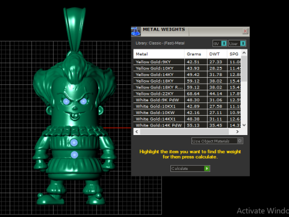Click the lower button gem on clown belt
Viewport: 289px width, 217px height.
(x=75, y=155)
